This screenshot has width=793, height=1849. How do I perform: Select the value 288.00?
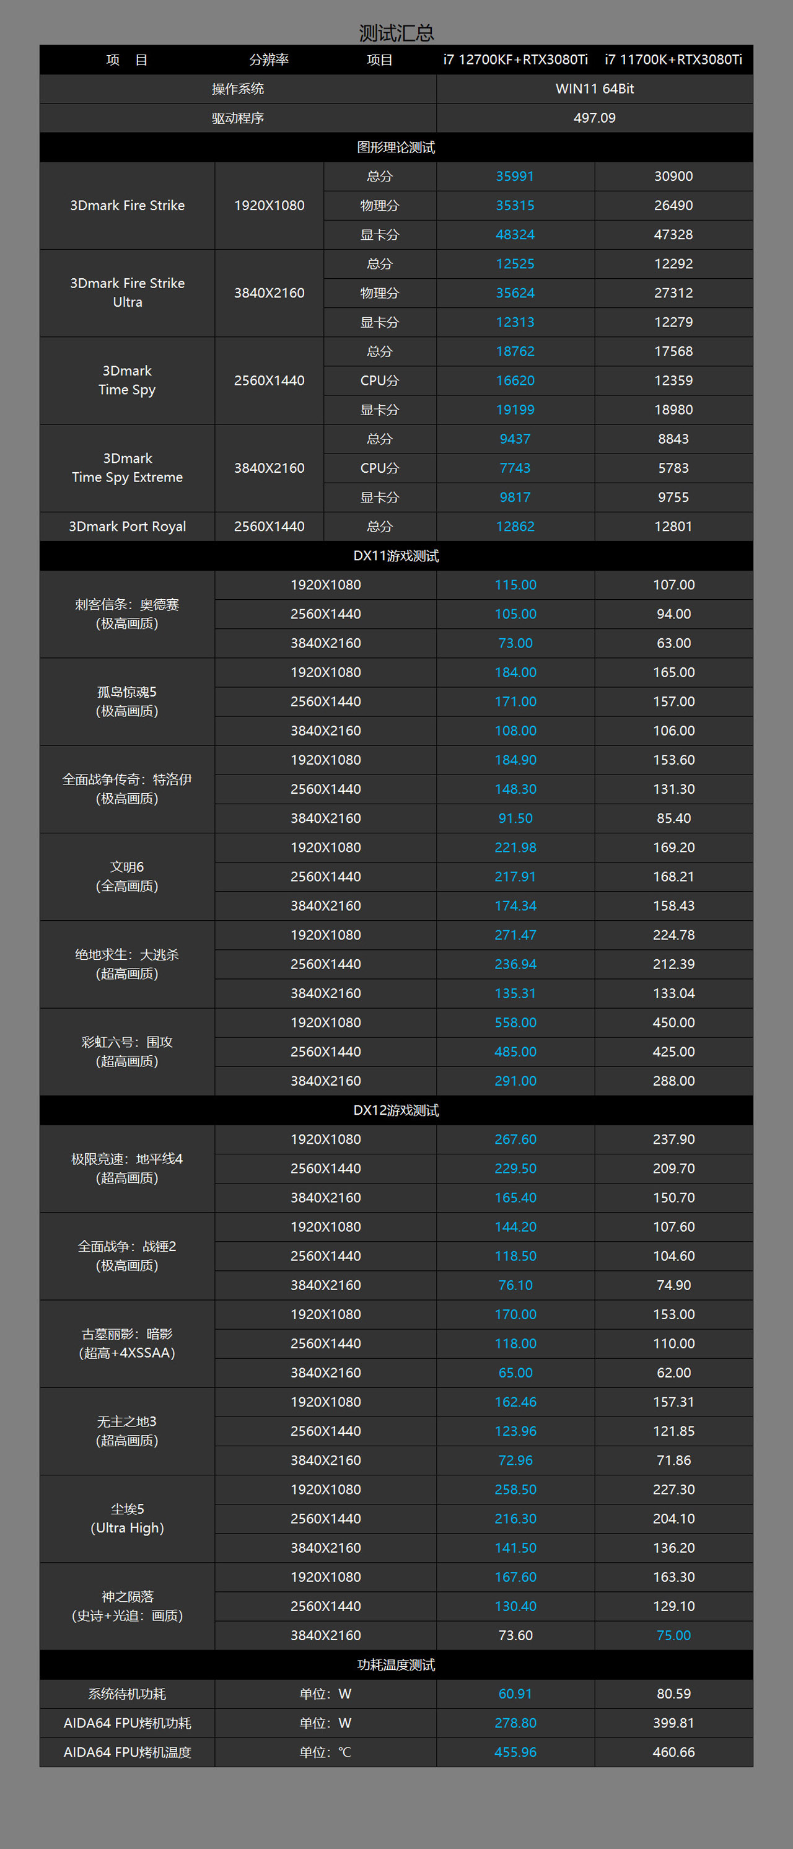coord(673,1081)
